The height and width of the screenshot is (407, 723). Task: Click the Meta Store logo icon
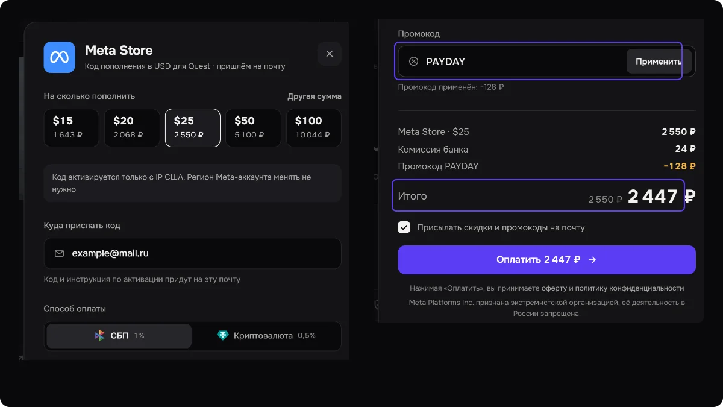tap(59, 57)
